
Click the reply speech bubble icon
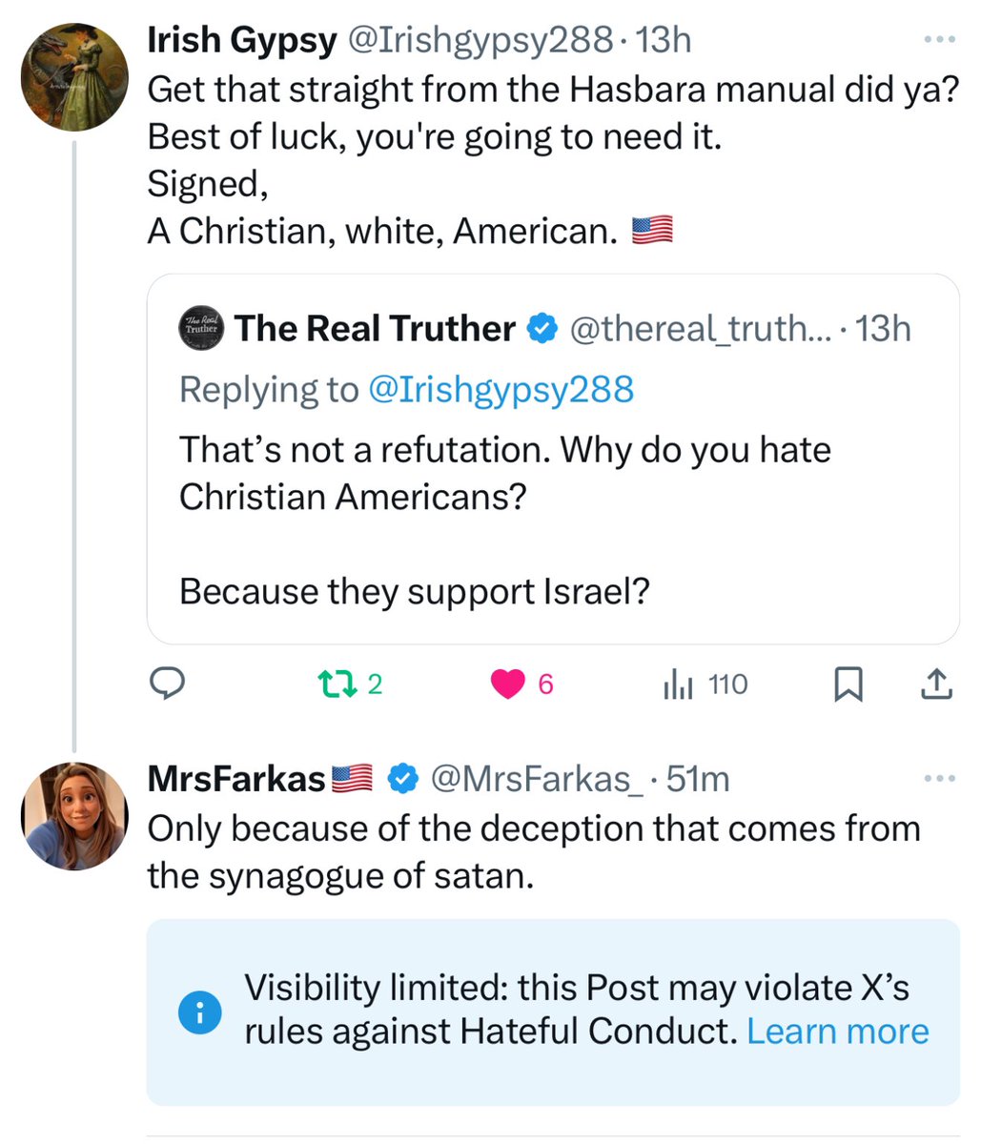[168, 684]
